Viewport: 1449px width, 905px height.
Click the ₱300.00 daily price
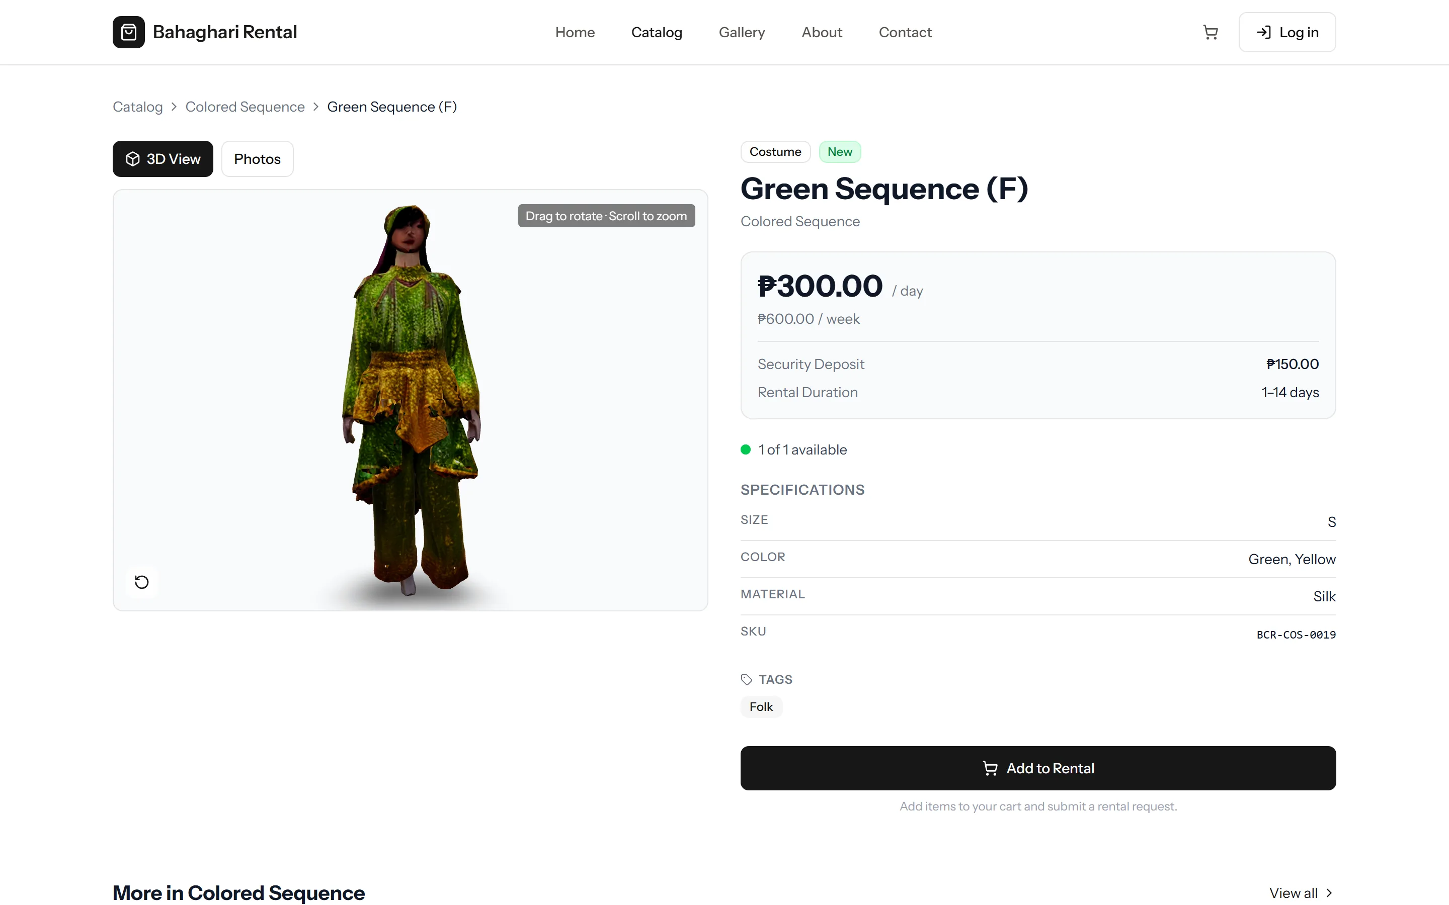(820, 286)
